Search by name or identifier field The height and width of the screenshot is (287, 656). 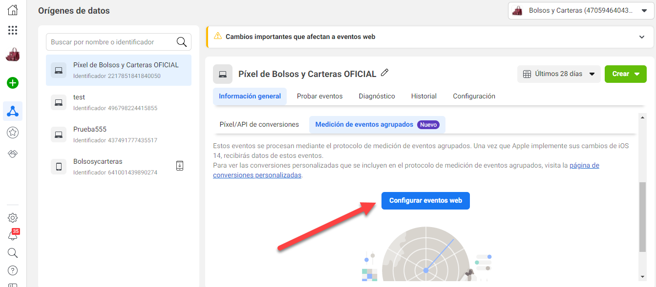[119, 42]
